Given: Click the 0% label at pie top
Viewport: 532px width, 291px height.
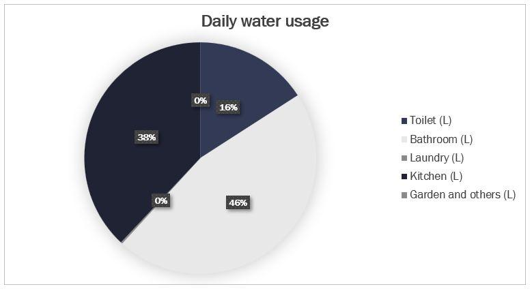Looking at the screenshot, I should 200,100.
